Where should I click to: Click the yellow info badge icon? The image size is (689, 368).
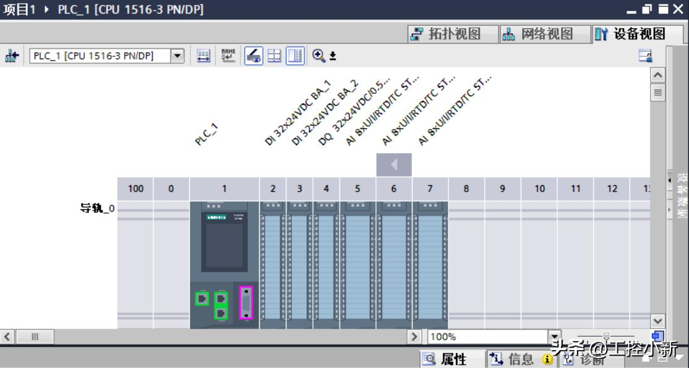(547, 360)
